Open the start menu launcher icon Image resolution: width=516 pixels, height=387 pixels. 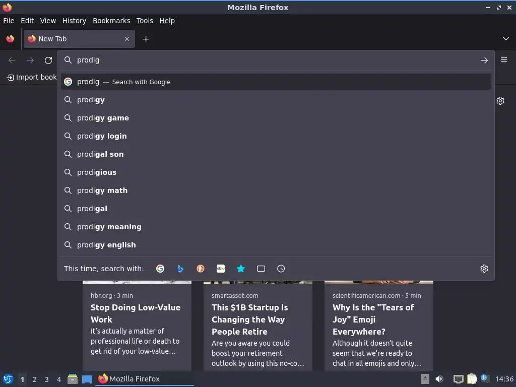(x=8, y=379)
